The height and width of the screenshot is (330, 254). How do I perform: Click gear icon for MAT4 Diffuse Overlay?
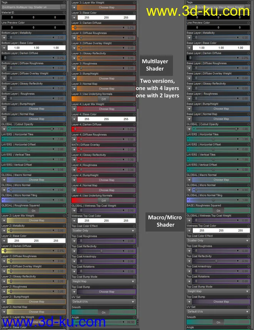coord(134,145)
